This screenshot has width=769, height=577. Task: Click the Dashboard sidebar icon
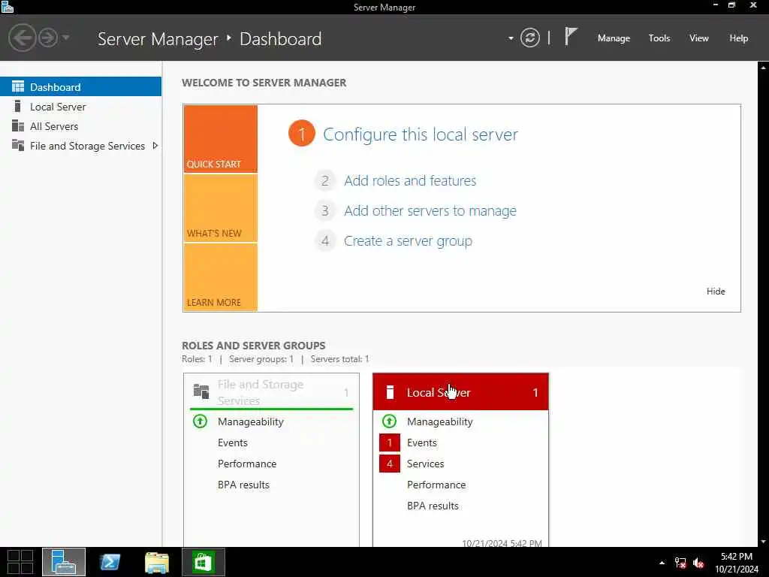coord(18,87)
